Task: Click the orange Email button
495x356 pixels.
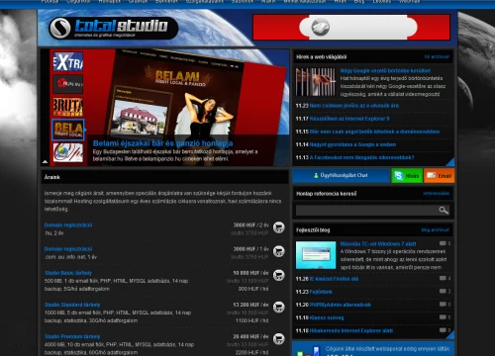Action: click(x=440, y=175)
